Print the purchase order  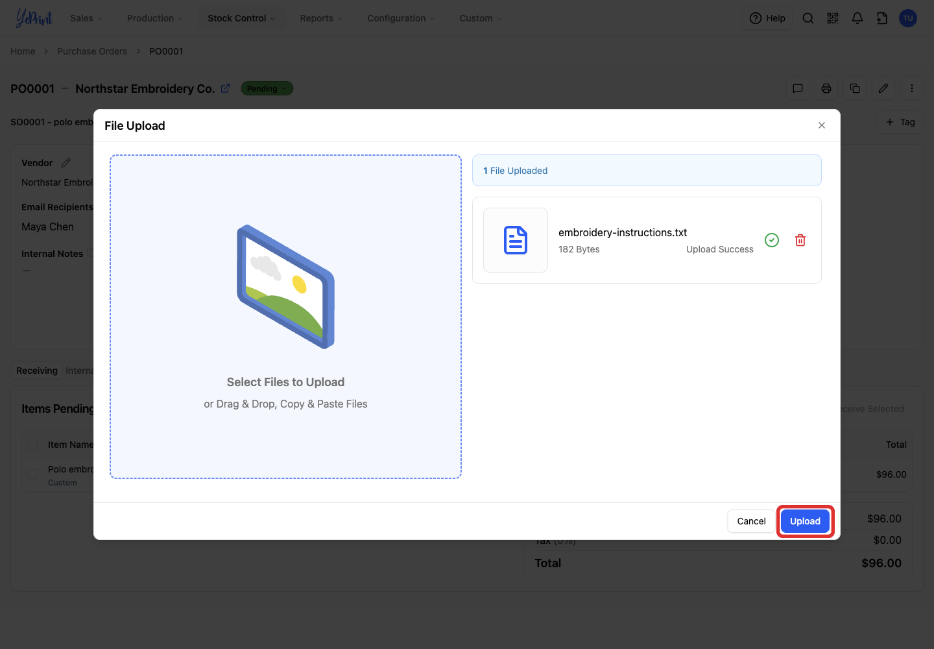click(x=826, y=88)
